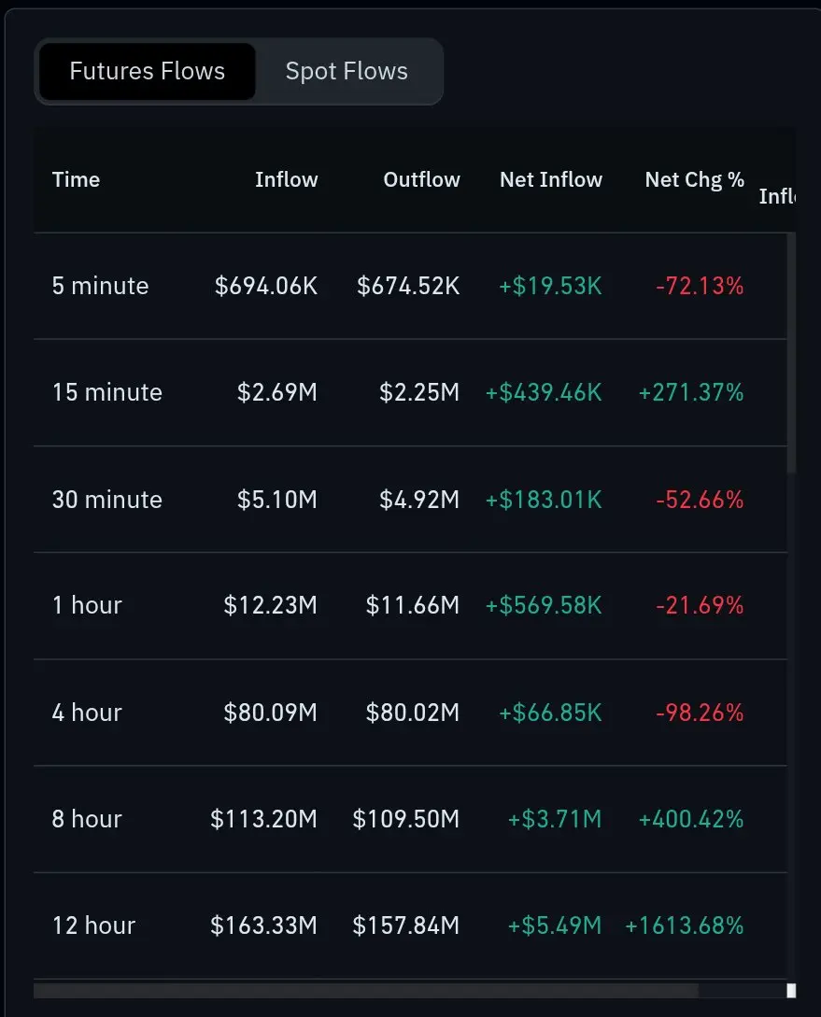Click the +$3.71M net inflow value
821x1017 pixels.
pos(555,819)
